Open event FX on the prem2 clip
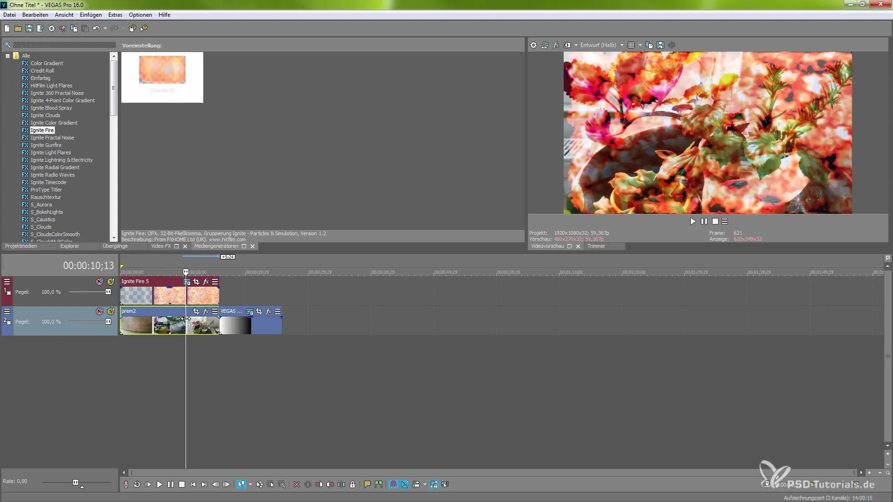This screenshot has width=893, height=502. [206, 311]
